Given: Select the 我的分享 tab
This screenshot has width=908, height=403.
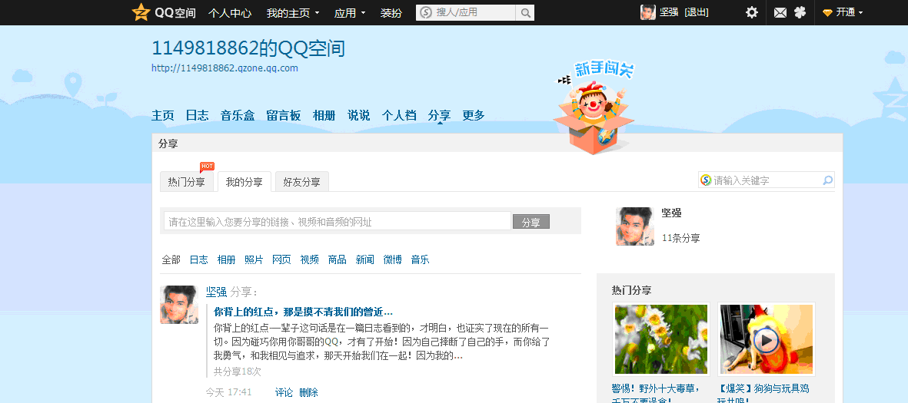Looking at the screenshot, I should coord(244,182).
